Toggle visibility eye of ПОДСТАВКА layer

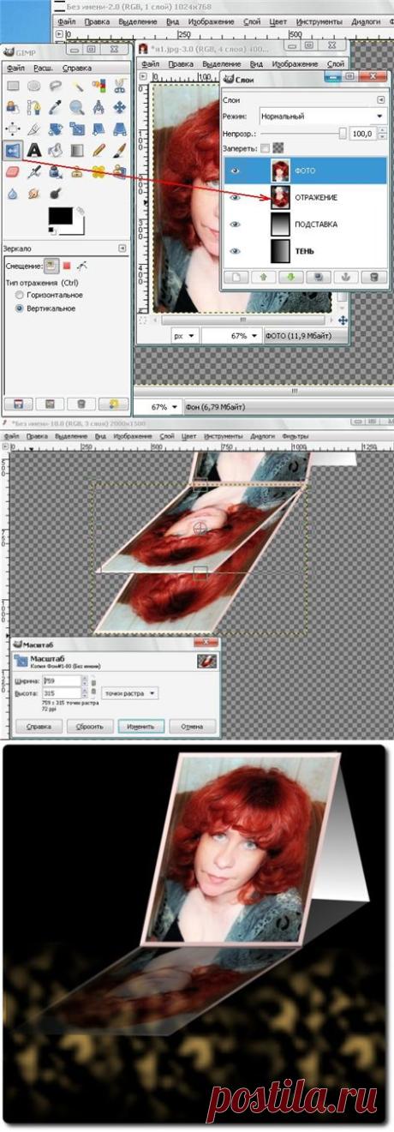click(235, 225)
